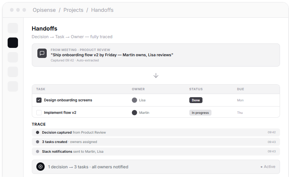Click the chat bubble meeting icon
The height and width of the screenshot is (177, 289).
tap(42, 53)
